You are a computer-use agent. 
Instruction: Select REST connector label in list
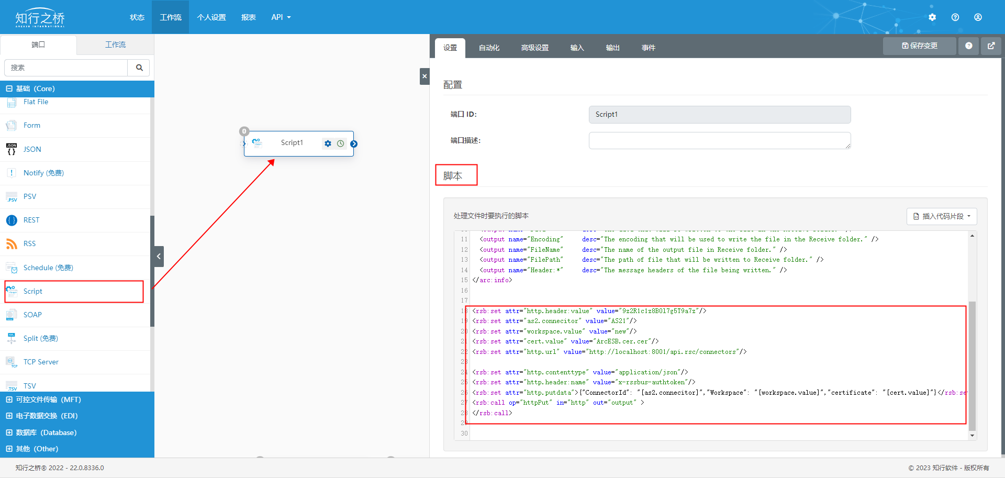31,220
